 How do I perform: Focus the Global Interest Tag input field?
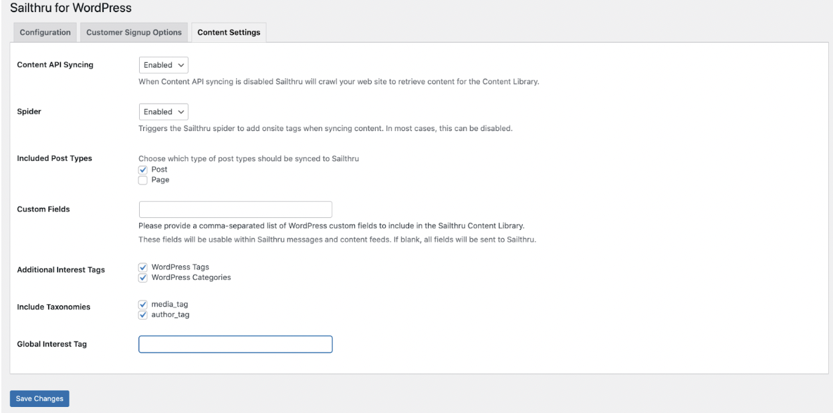tap(235, 344)
